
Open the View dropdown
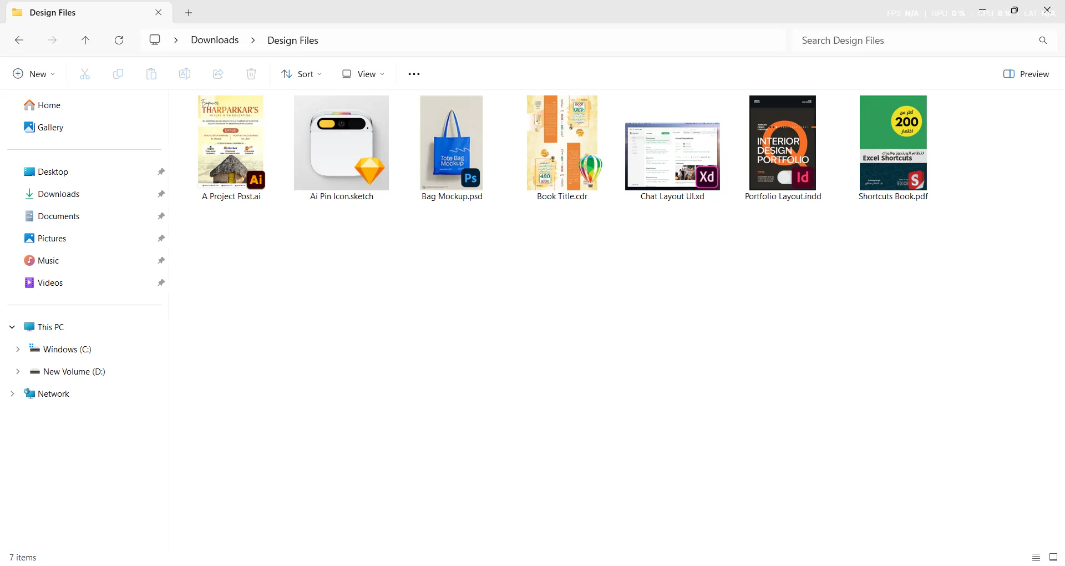tap(363, 74)
